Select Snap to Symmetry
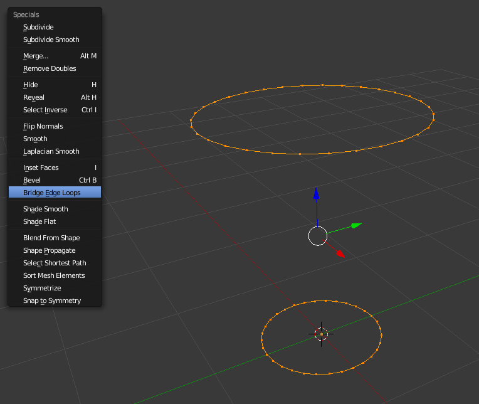 coord(55,300)
